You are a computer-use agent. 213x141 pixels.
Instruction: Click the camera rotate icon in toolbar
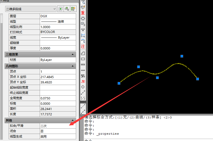click(83, 24)
